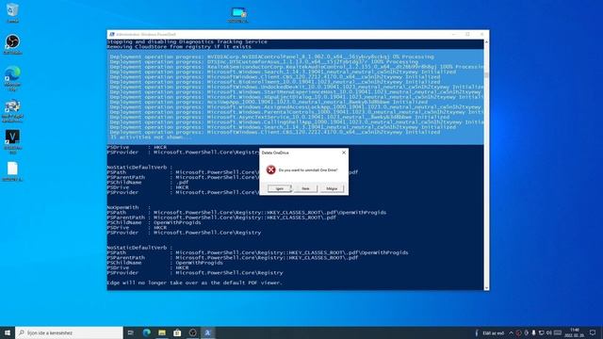Viewport: 603px width, 339px height.
Task: Open the volume tray icon
Action: point(548,332)
